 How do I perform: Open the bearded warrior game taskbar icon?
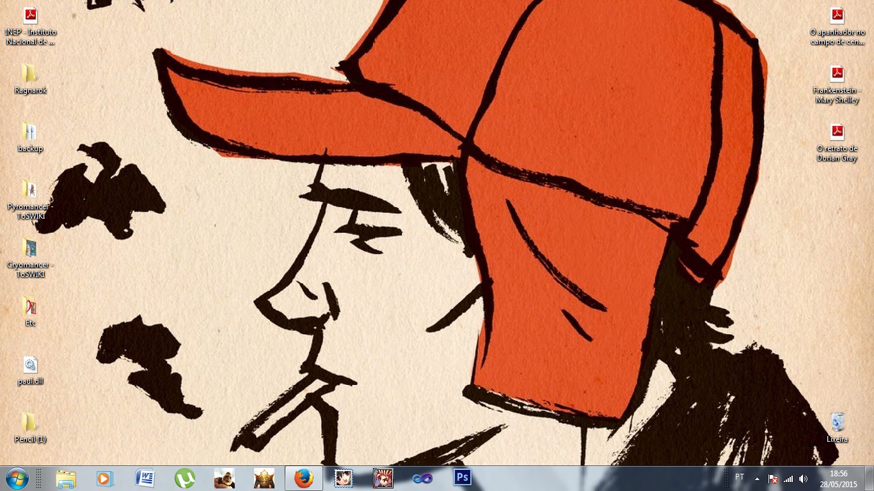coord(225,478)
